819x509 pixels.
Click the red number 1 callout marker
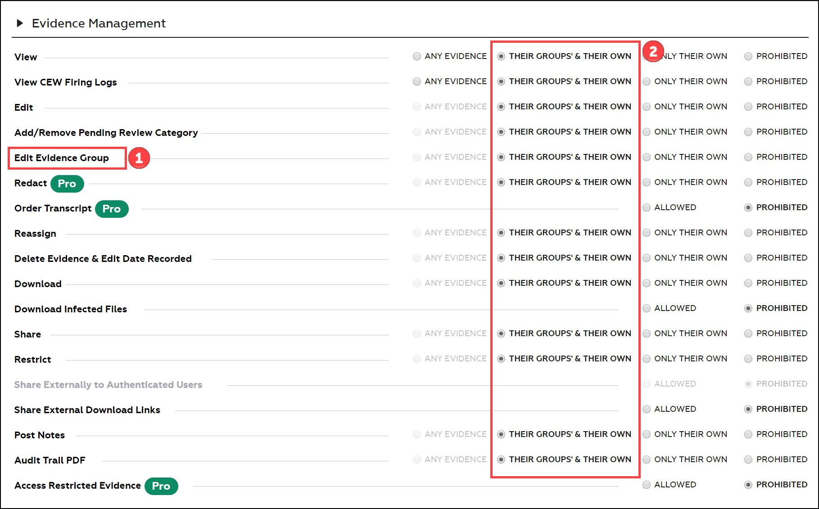tap(139, 158)
